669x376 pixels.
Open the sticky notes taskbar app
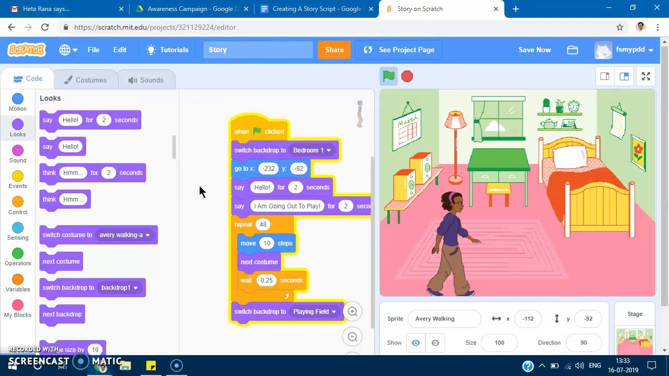click(151, 366)
